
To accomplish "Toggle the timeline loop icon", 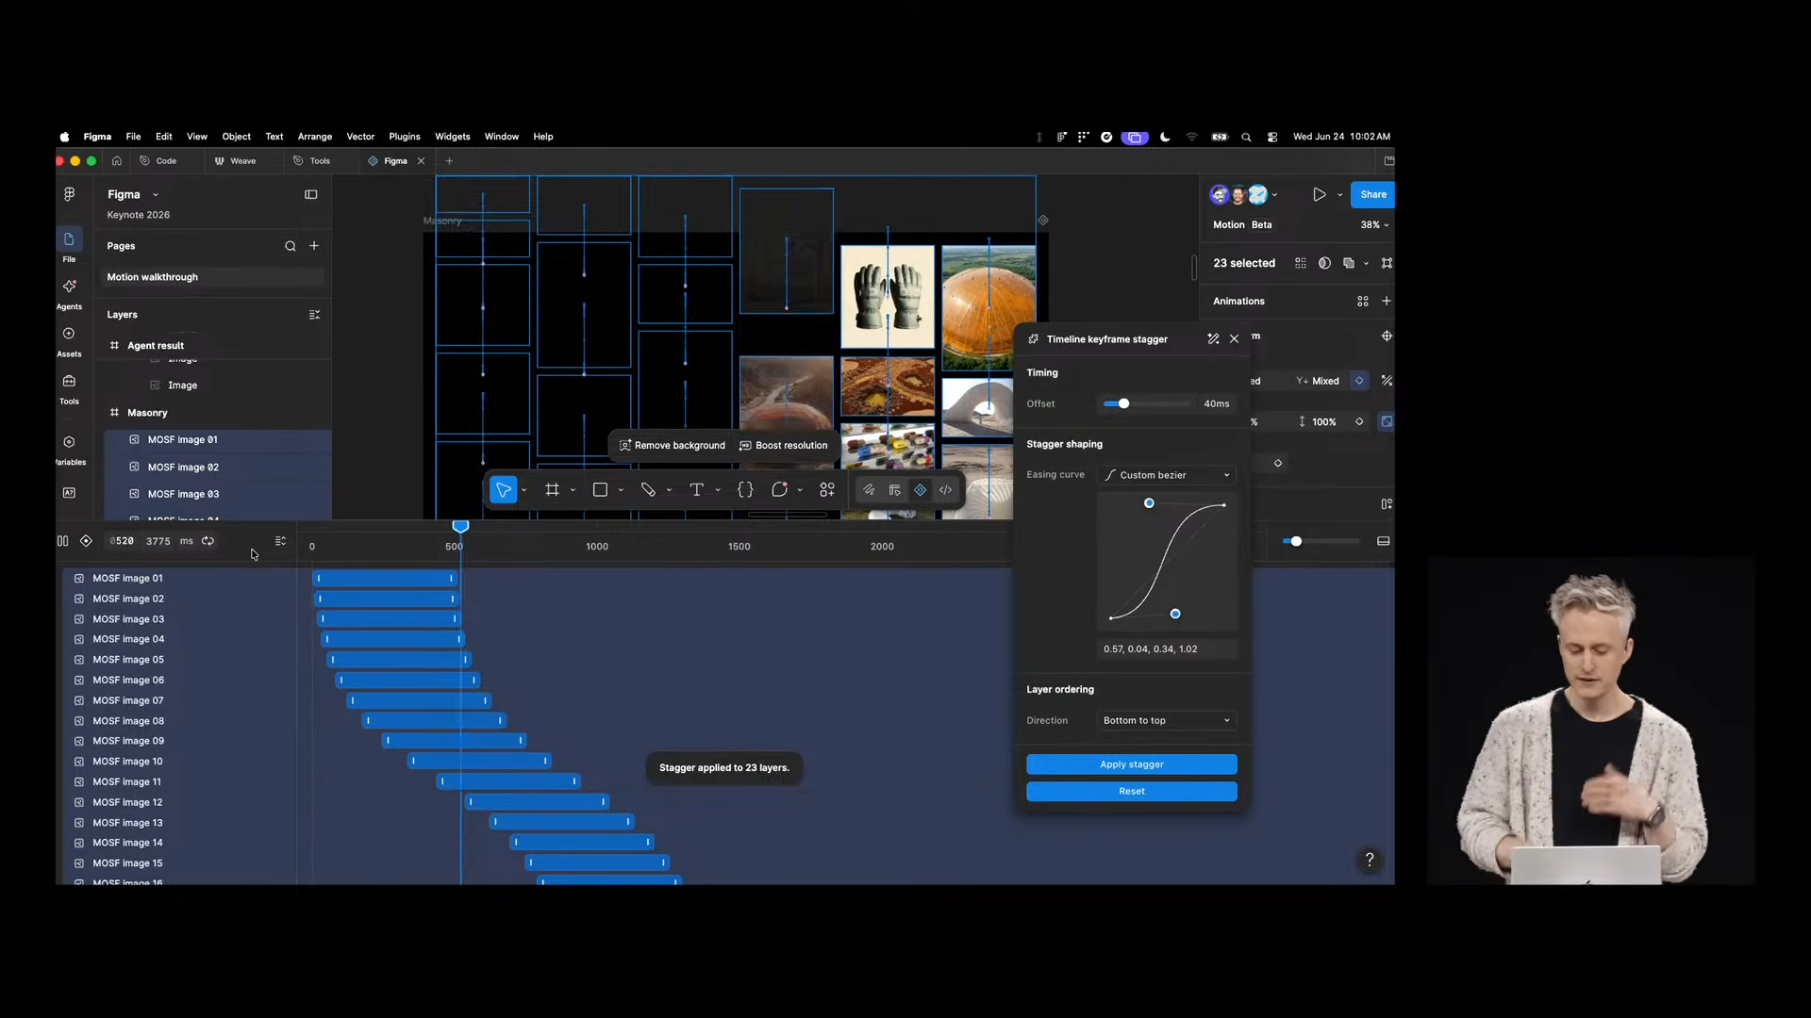I will coord(208,541).
